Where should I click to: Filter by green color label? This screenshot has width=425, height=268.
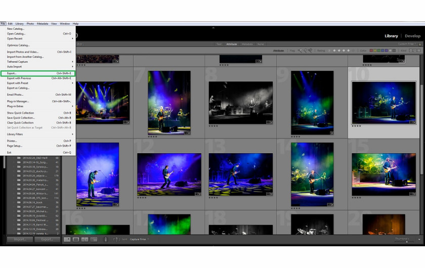(379, 51)
